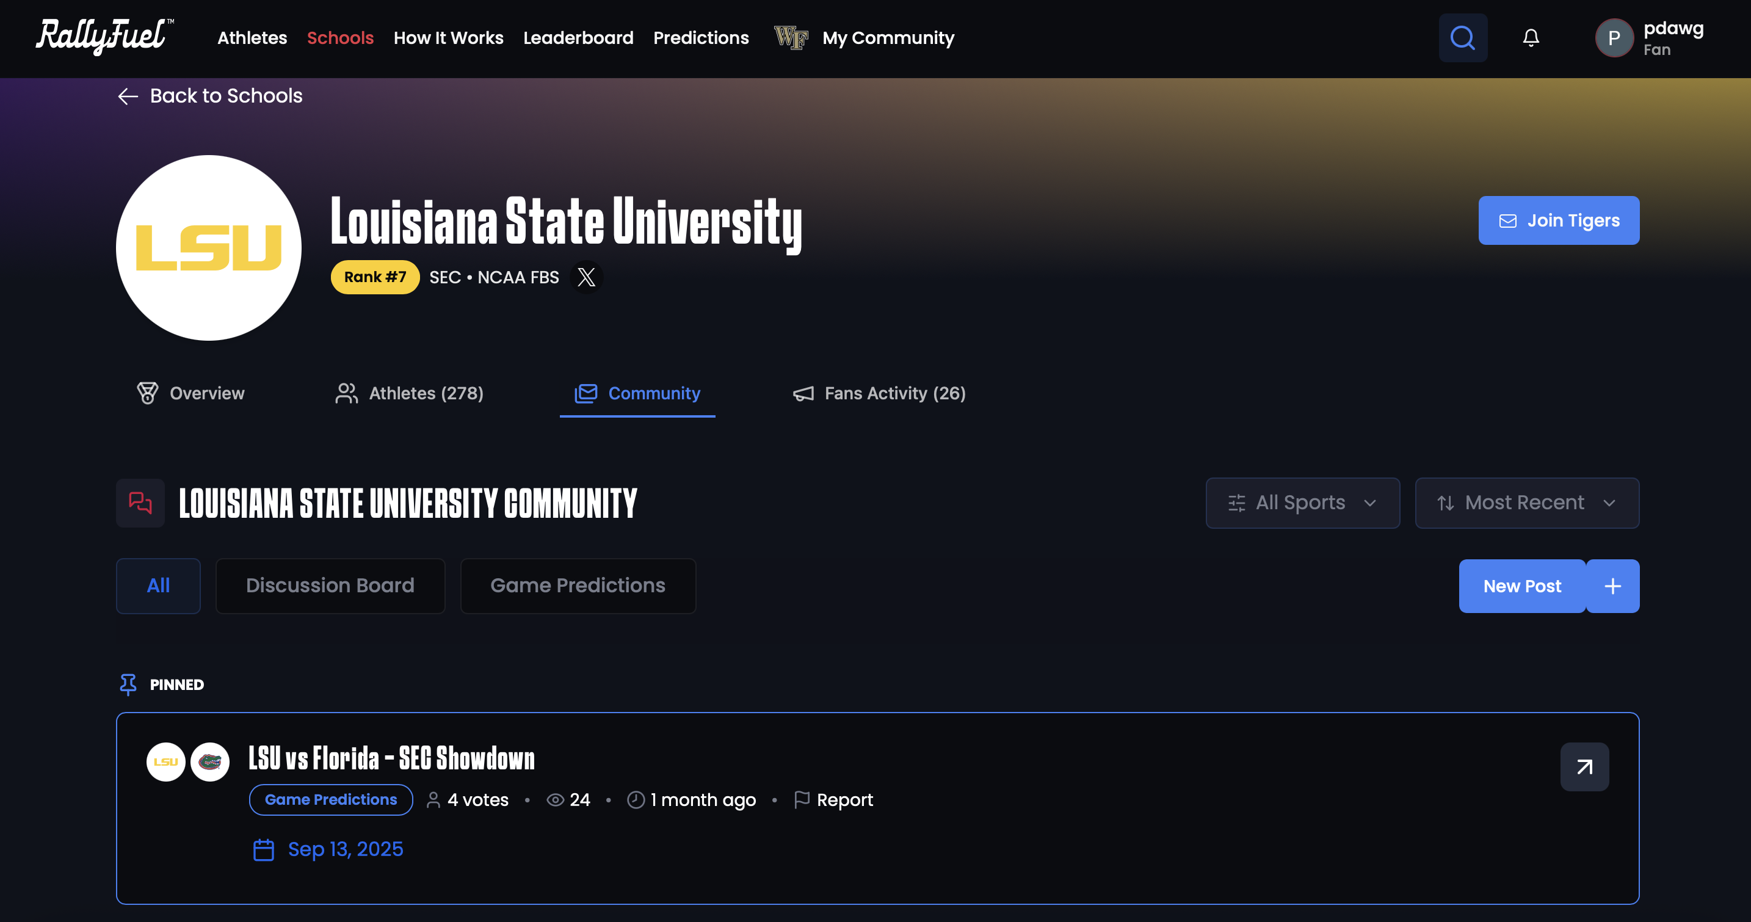Open How It Works page

(449, 38)
